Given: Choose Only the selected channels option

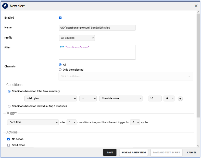Looking at the screenshot, I should (60, 70).
